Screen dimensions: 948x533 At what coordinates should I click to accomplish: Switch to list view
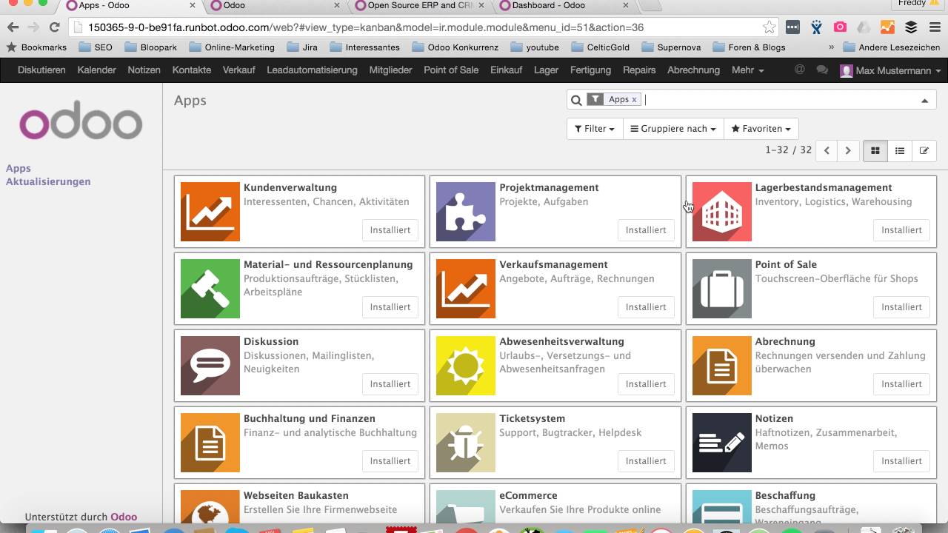[x=900, y=150]
